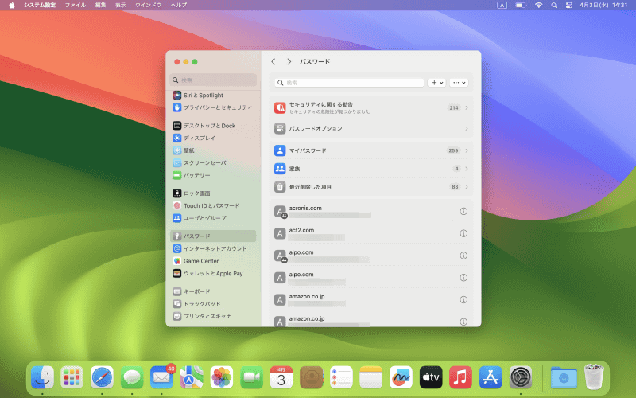Open マイパスワード group
Viewport: 636px width, 398px height.
(371, 150)
